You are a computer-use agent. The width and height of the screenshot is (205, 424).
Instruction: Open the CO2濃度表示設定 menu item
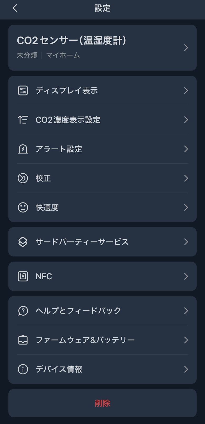[68, 120]
